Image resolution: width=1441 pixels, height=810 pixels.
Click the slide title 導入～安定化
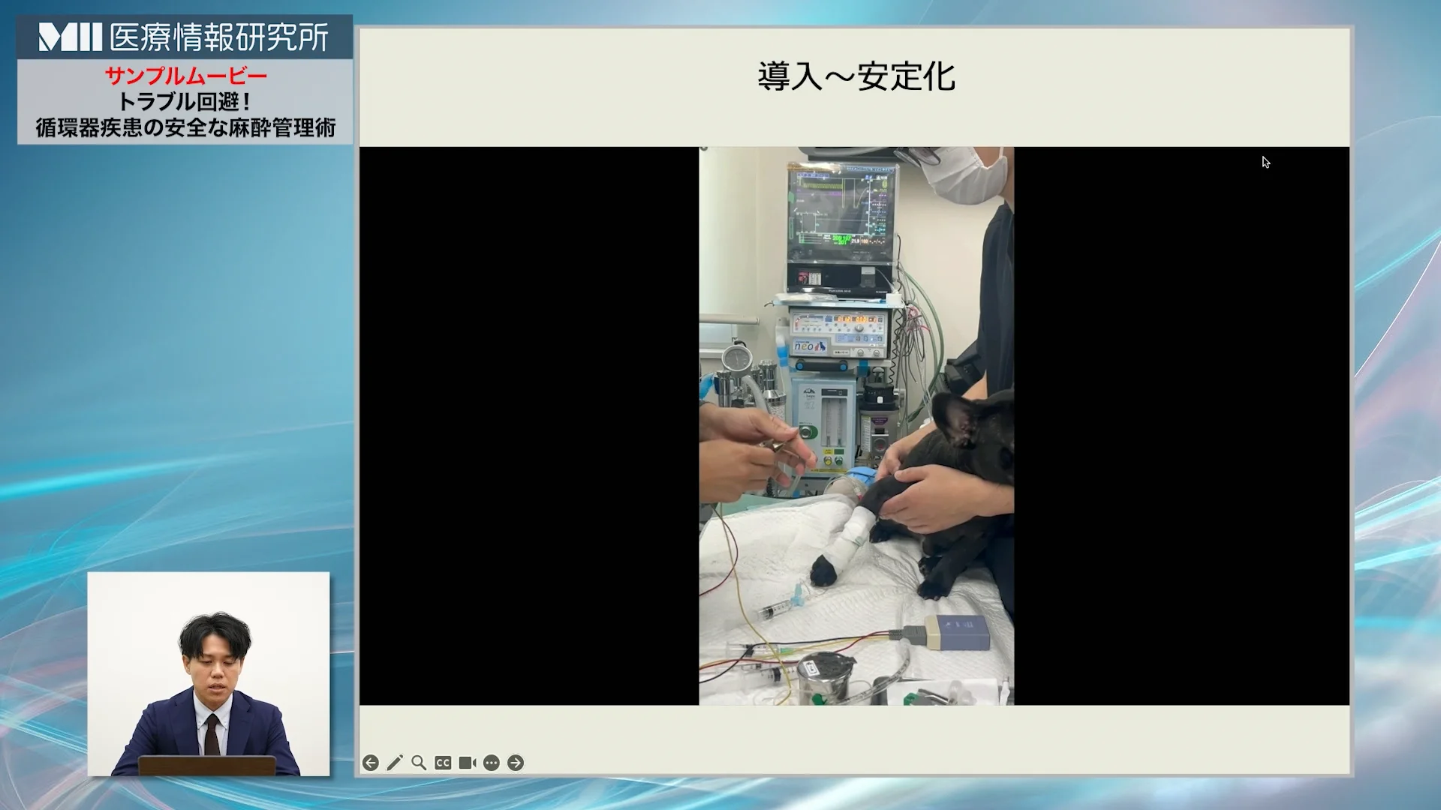tap(856, 77)
